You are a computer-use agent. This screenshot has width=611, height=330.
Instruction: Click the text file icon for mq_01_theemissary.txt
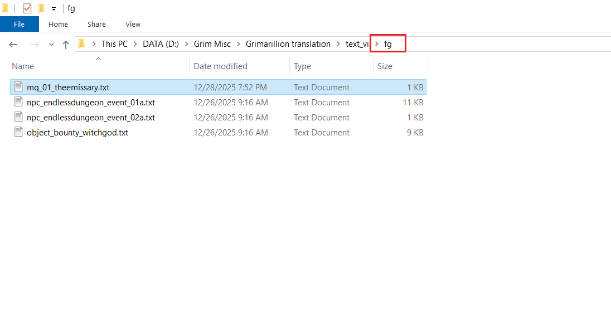(18, 87)
